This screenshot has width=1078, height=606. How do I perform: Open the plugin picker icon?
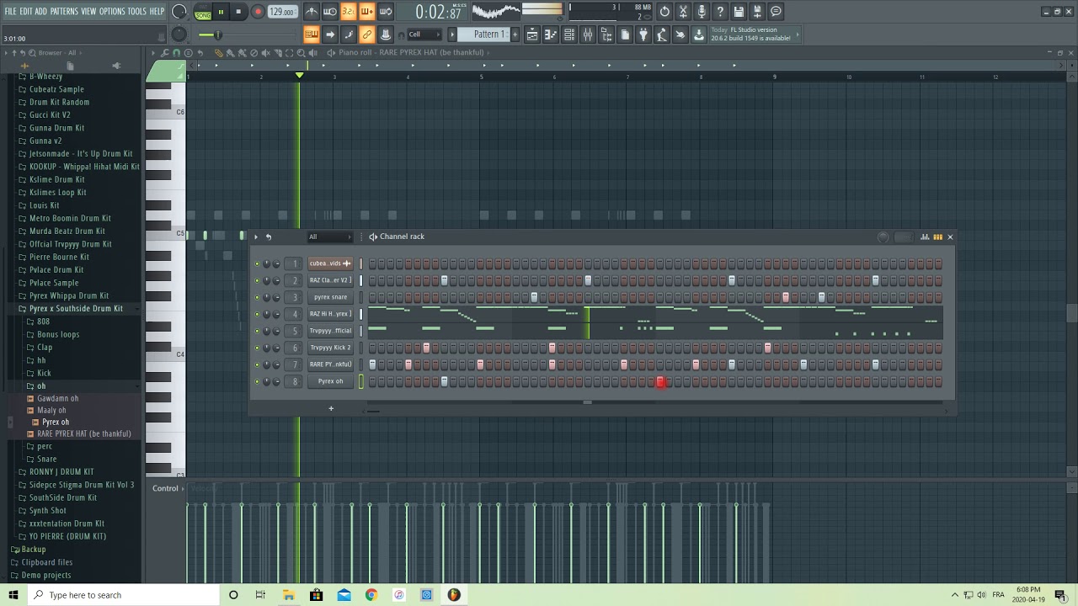(x=643, y=35)
